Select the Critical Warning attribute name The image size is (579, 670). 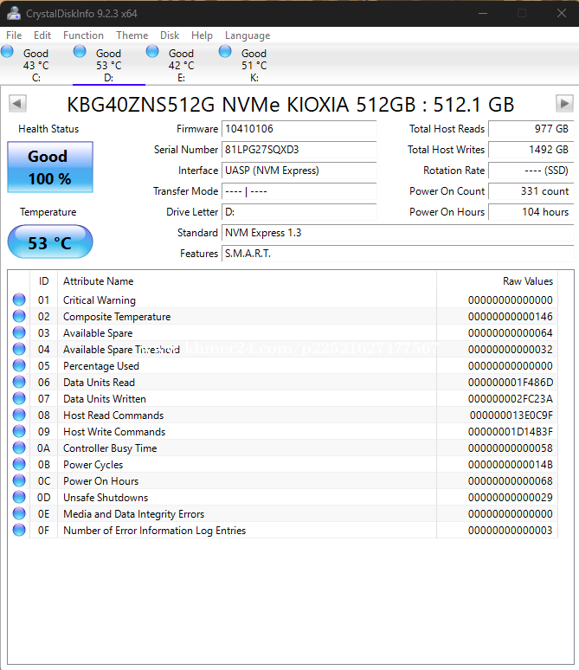(100, 300)
